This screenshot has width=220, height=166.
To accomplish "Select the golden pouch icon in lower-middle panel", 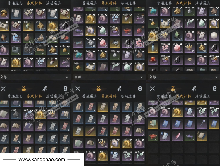I will click(x=99, y=89).
